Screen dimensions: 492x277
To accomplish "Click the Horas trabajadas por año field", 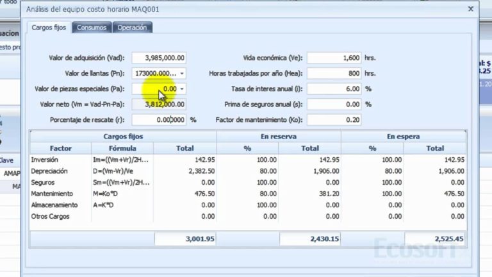I will click(334, 74).
